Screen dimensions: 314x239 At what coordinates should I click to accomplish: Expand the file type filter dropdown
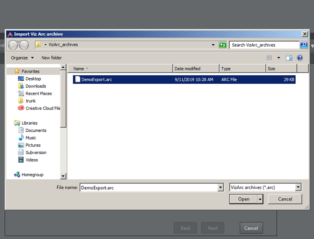click(298, 187)
